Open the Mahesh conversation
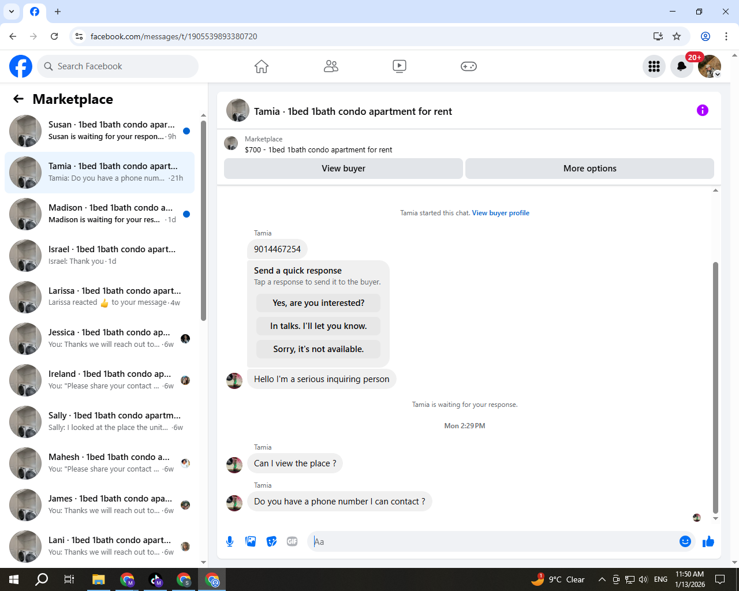The image size is (739, 591). (99, 463)
